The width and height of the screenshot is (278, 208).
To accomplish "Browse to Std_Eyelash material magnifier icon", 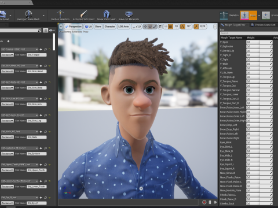I will [x=46, y=148].
